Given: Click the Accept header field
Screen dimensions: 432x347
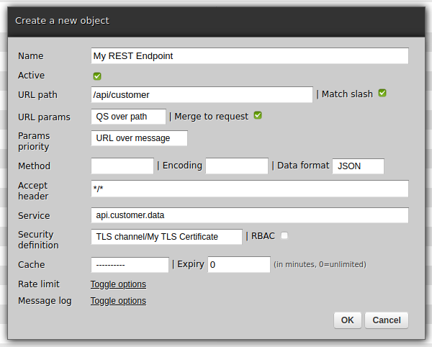Looking at the screenshot, I should 250,189.
